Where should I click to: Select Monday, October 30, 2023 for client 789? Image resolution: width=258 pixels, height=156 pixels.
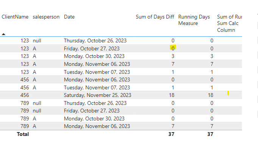click(94, 119)
